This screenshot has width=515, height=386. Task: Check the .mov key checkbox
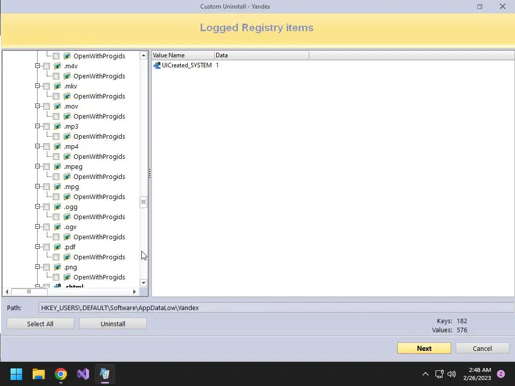point(47,107)
